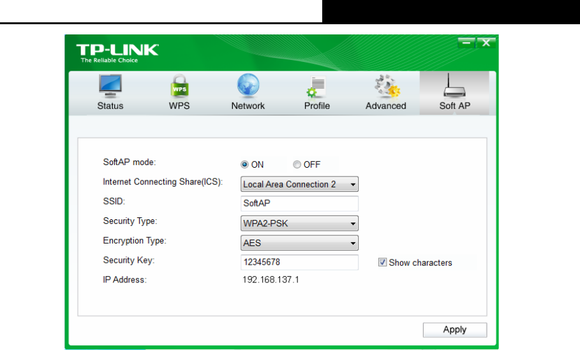This screenshot has width=580, height=350.
Task: Click "The Reliable Choice" tagline
Action: click(109, 60)
